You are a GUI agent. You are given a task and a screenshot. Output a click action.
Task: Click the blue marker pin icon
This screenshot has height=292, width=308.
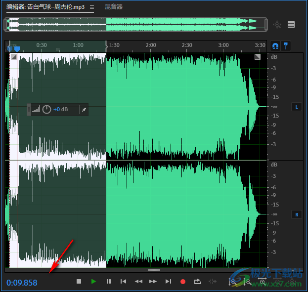click(286, 46)
